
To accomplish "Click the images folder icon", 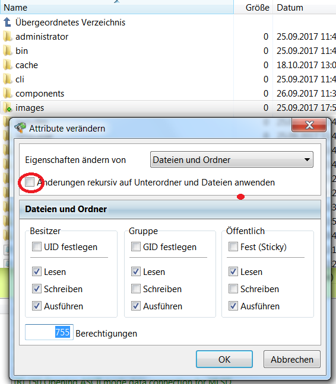I will pyautogui.click(x=8, y=107).
